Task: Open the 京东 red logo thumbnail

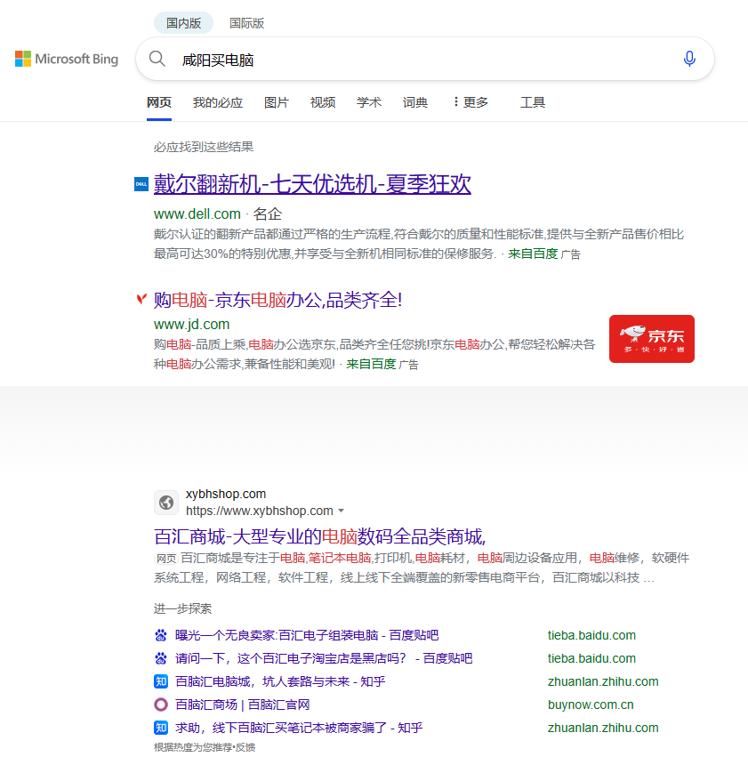Action: click(651, 339)
